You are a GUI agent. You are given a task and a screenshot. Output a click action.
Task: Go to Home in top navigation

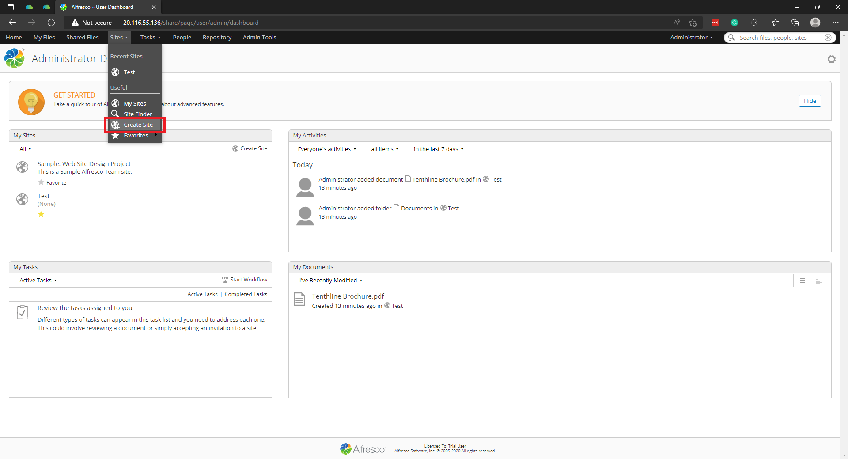coord(14,38)
